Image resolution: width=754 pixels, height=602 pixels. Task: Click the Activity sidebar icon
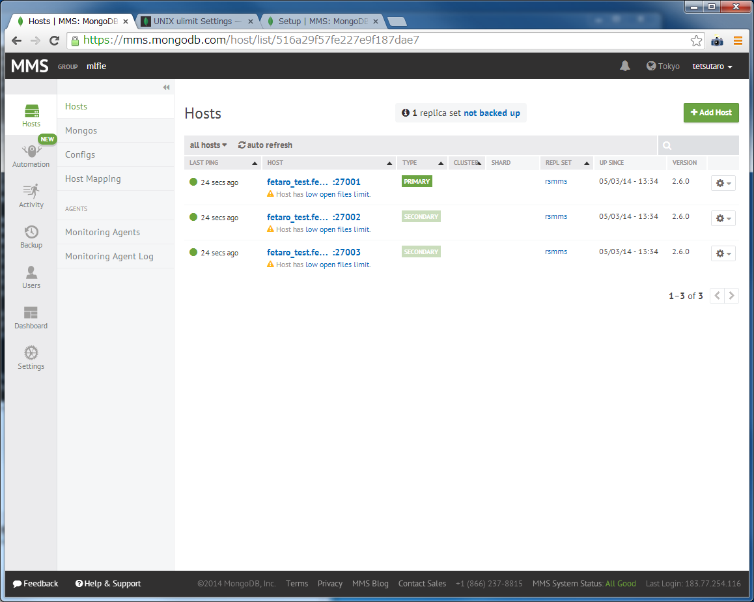point(31,196)
